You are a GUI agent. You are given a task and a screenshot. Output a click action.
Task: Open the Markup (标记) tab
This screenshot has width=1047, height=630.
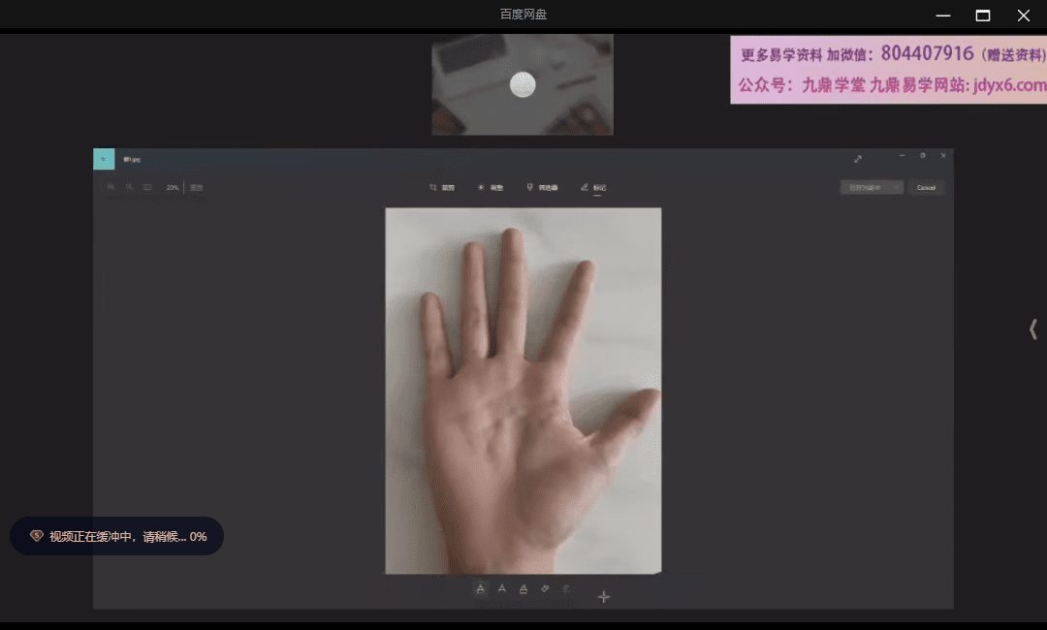point(593,188)
